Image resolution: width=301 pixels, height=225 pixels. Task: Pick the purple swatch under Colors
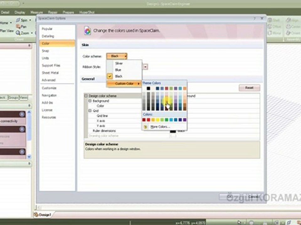pyautogui.click(x=185, y=120)
